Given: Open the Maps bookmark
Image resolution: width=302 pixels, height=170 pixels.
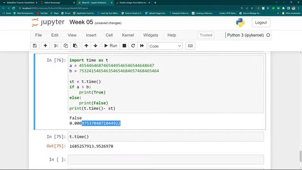Looking at the screenshot, I should coord(55,13).
